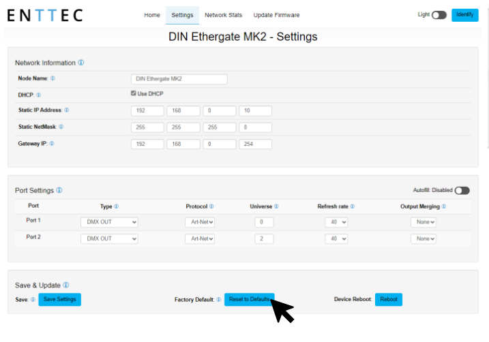Click the Reboot button
Image resolution: width=489 pixels, height=342 pixels.
[x=389, y=299]
